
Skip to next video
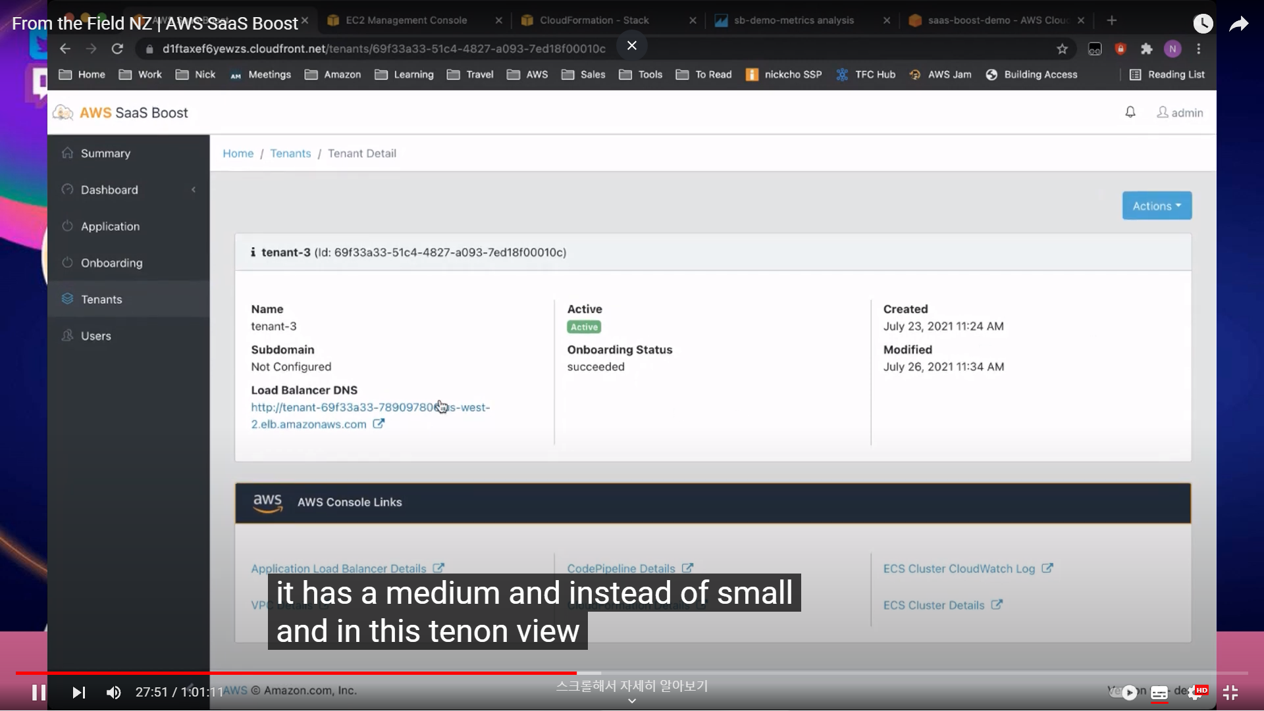pos(78,693)
